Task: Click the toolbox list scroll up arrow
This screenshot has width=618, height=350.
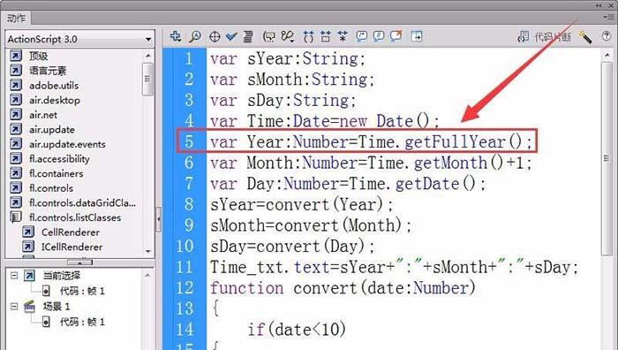Action: pyautogui.click(x=148, y=56)
